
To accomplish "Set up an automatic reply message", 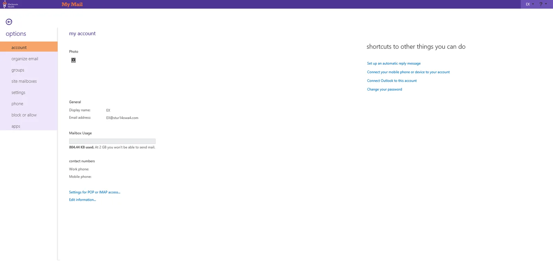I will [x=394, y=63].
